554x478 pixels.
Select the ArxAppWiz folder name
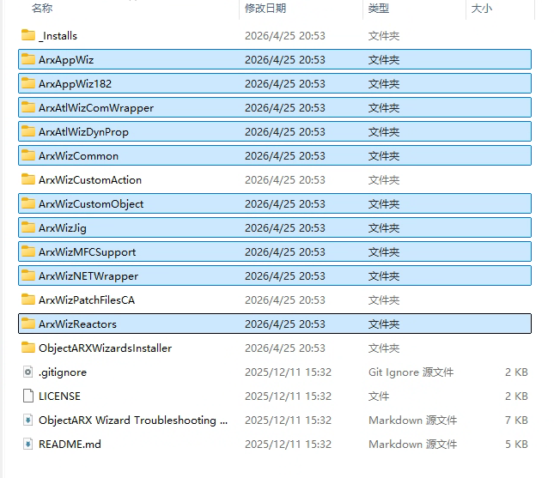coord(66,60)
